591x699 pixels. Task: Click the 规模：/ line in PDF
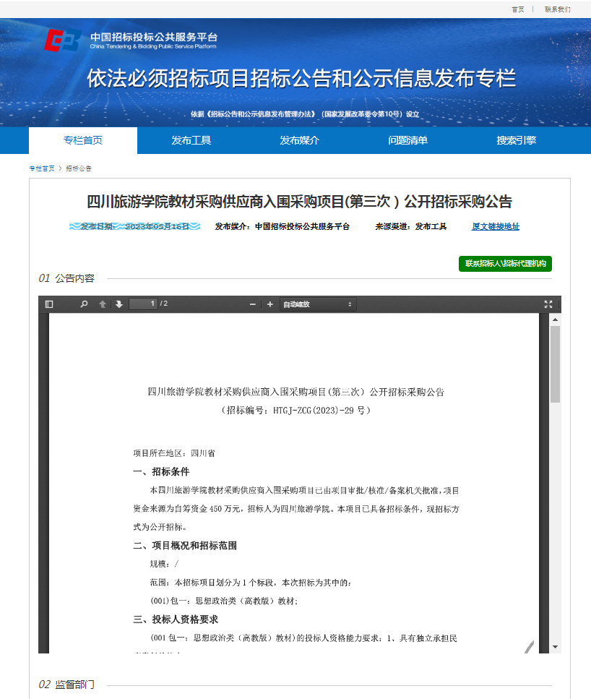tap(164, 564)
